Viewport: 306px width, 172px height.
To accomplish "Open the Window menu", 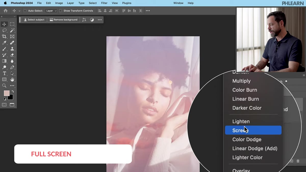I will coord(178,3).
